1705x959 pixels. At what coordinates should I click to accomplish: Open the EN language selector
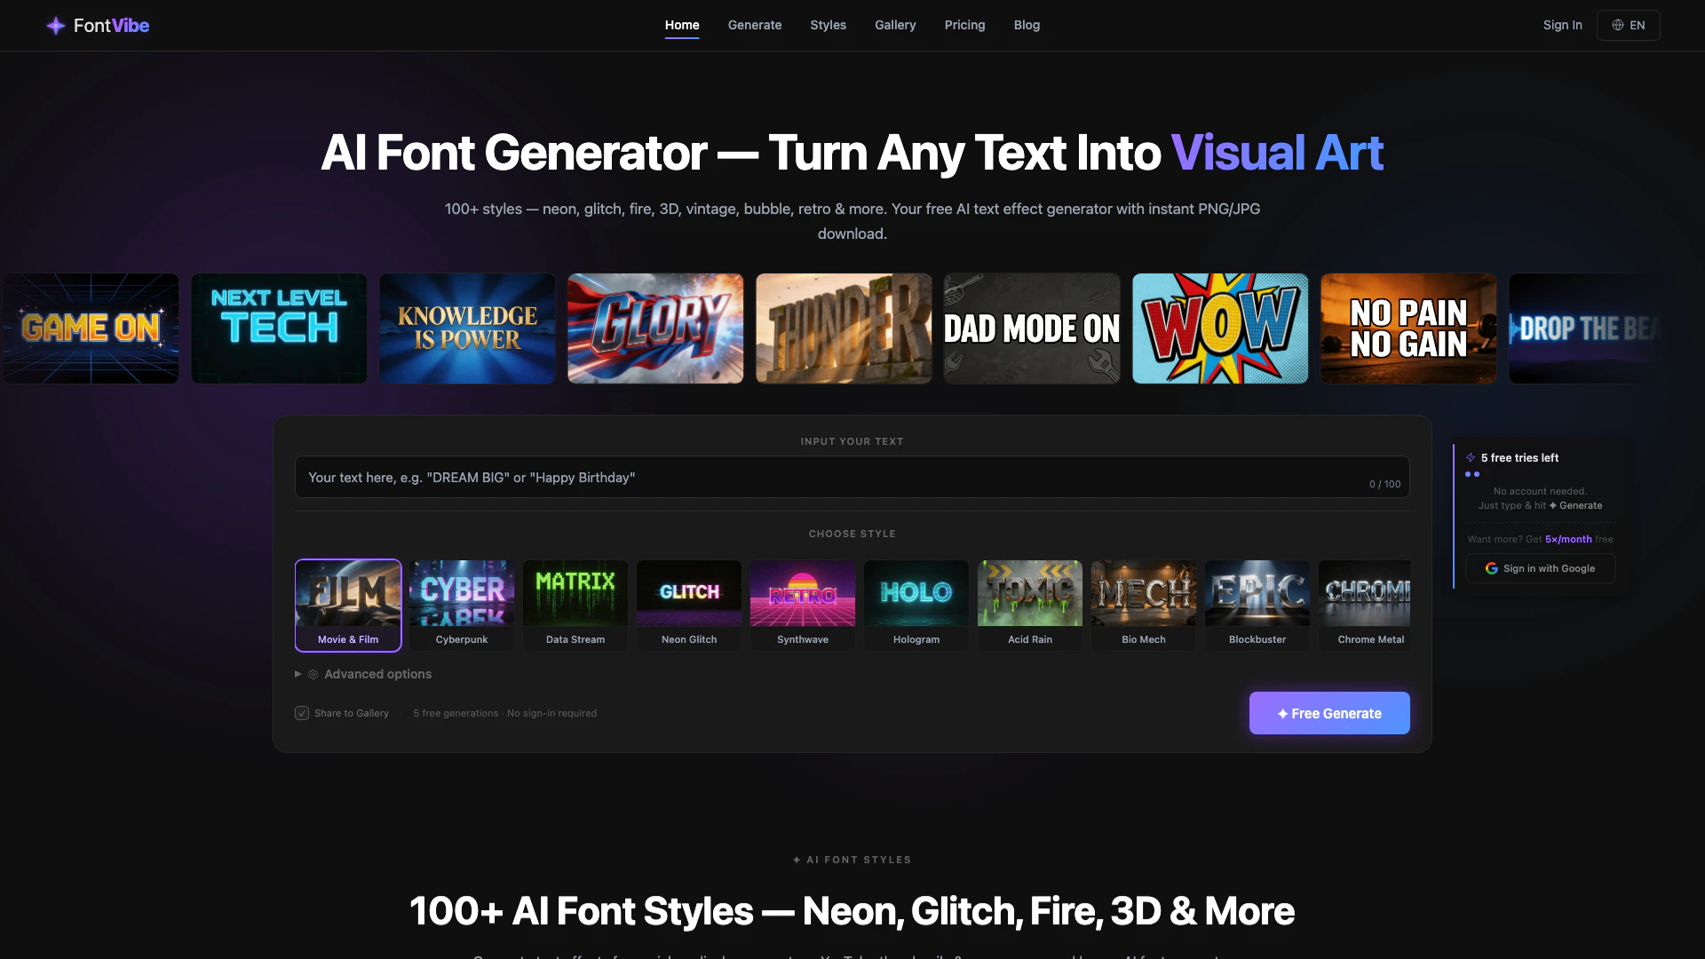click(1628, 25)
